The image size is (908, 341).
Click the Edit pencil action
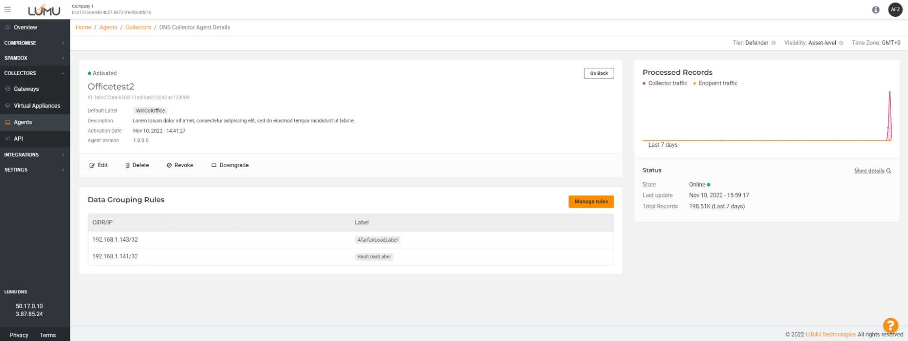point(99,165)
